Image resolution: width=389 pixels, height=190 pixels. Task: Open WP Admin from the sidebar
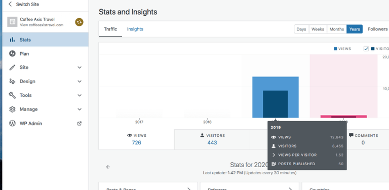[x=46, y=123]
